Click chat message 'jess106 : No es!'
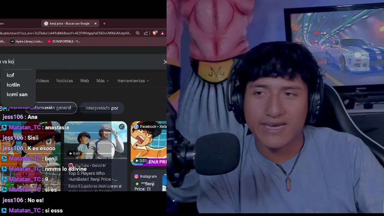The height and width of the screenshot is (216, 384). pos(23,200)
